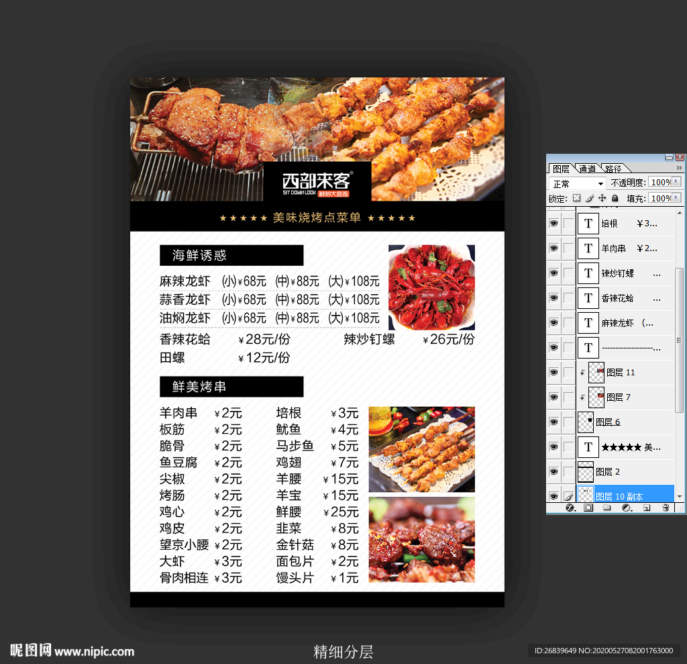This screenshot has width=687, height=664.
Task: Hide the 培根 text layer
Action: (553, 224)
